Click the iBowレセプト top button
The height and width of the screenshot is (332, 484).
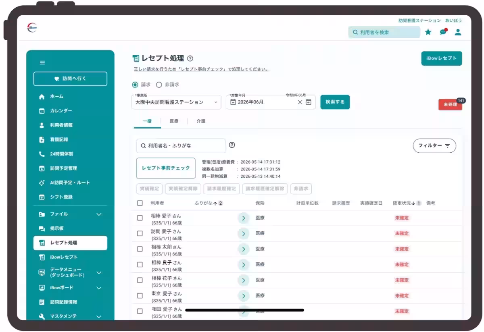click(x=442, y=58)
